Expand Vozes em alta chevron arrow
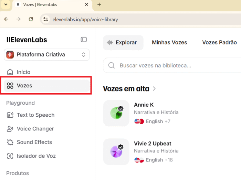 [154, 88]
